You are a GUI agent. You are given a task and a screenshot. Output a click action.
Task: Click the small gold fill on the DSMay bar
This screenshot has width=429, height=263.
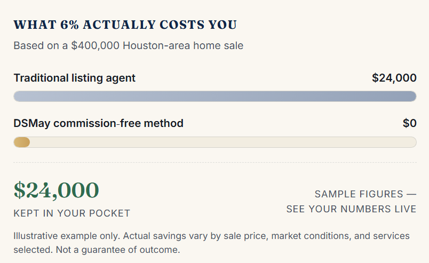click(x=22, y=142)
